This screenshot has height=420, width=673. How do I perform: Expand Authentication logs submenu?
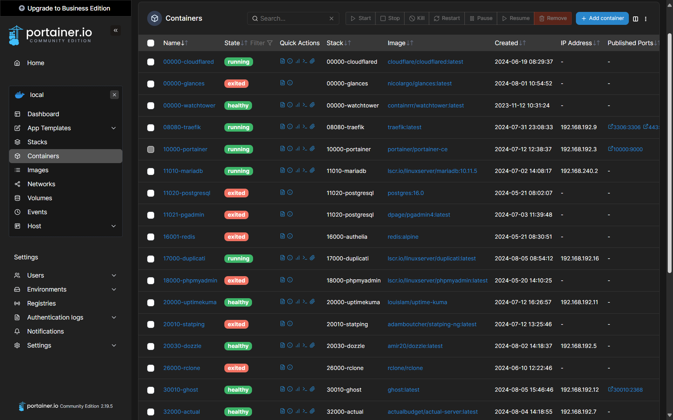pos(114,317)
